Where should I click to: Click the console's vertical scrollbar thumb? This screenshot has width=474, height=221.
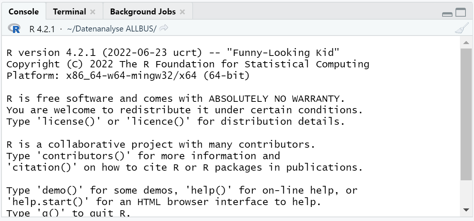[466, 111]
